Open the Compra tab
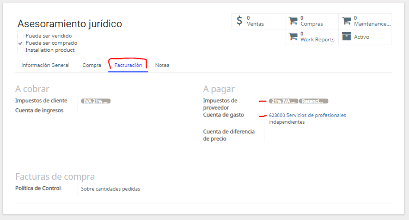The width and height of the screenshot is (409, 220). point(91,65)
